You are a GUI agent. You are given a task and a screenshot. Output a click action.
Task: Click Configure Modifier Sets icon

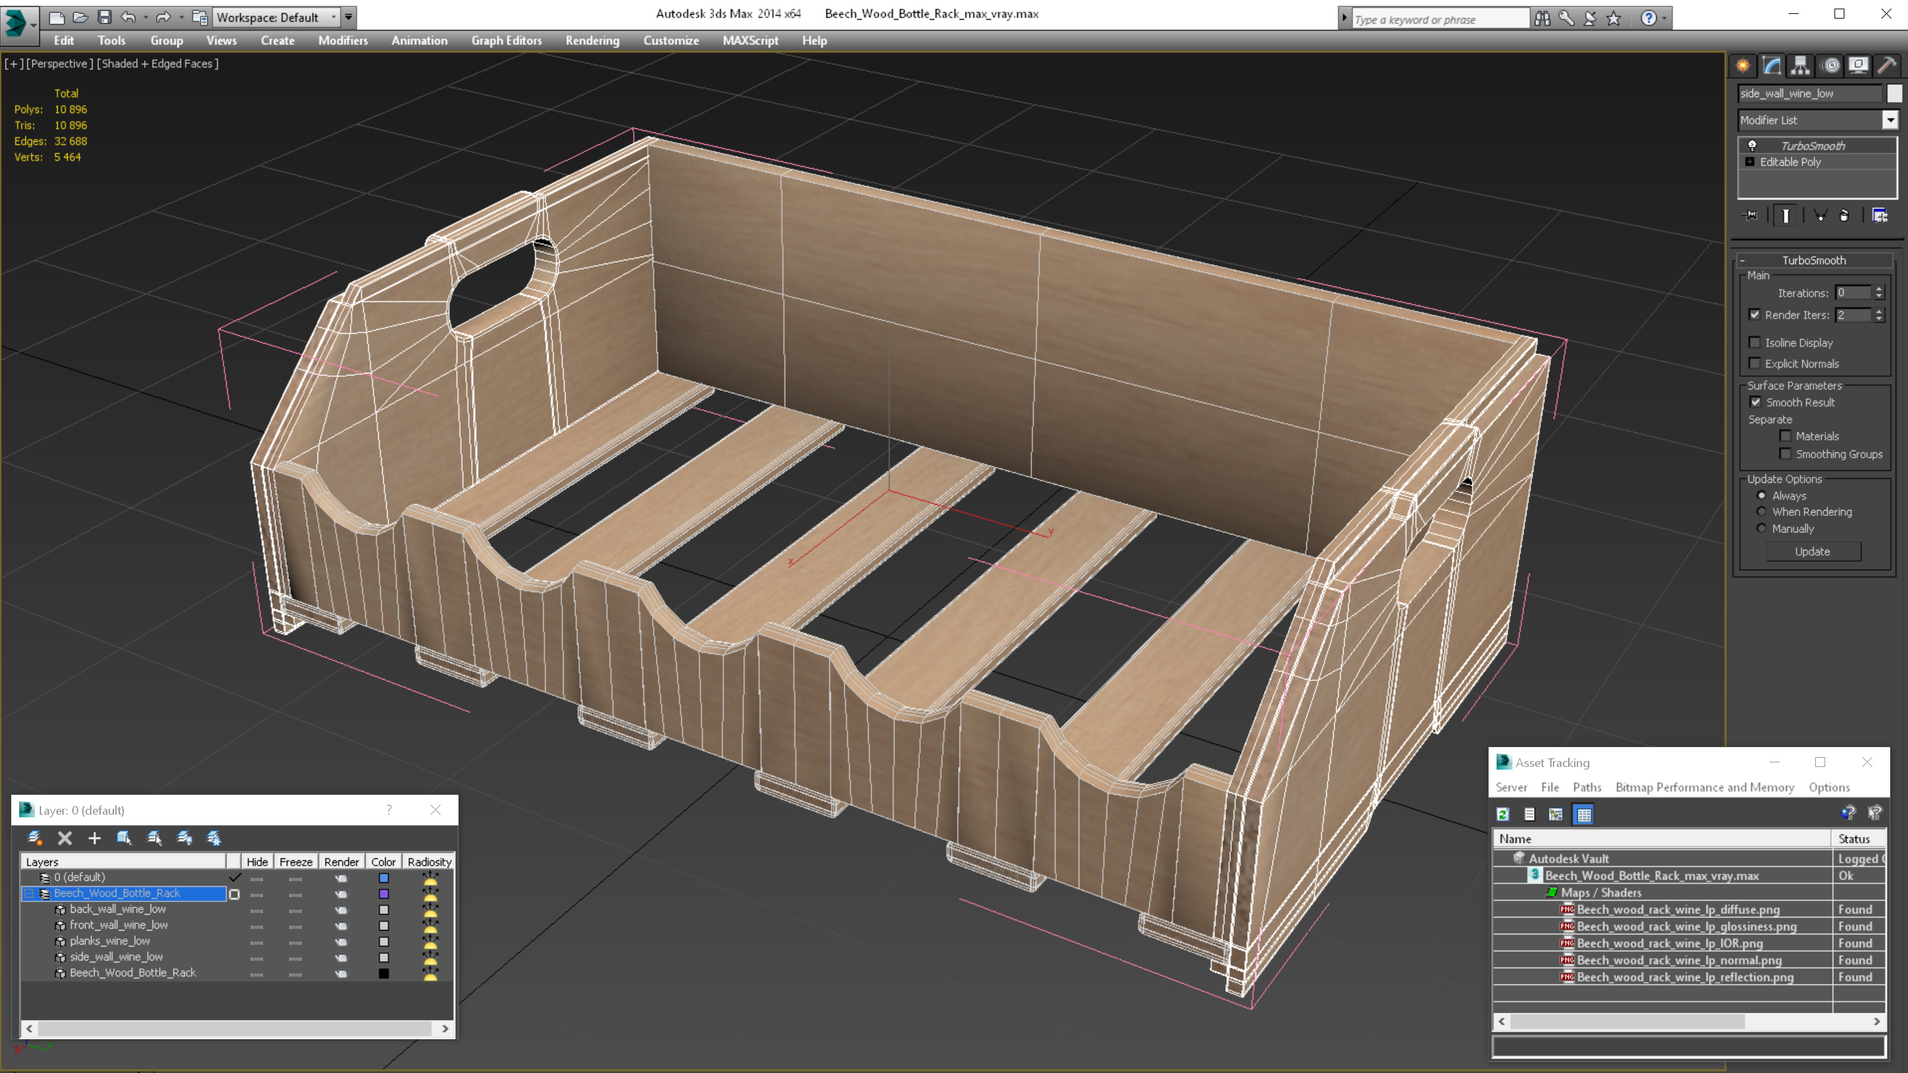pos(1880,215)
